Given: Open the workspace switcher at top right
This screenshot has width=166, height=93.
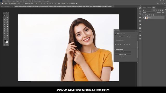Looking at the screenshot, I should tap(161, 4).
